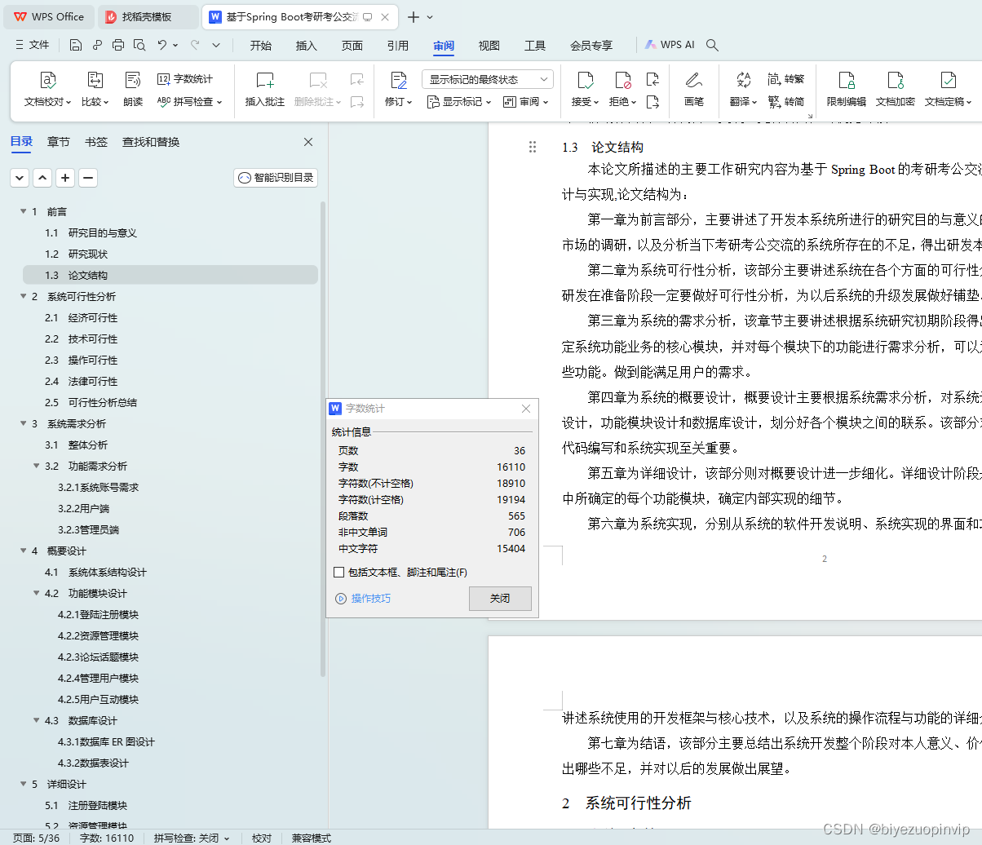Switch to 书签 tab in navigation pane
The image size is (982, 845).
pyautogui.click(x=96, y=142)
